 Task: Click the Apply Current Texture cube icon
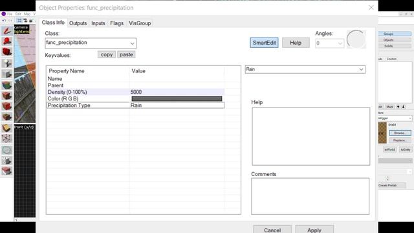point(6,96)
